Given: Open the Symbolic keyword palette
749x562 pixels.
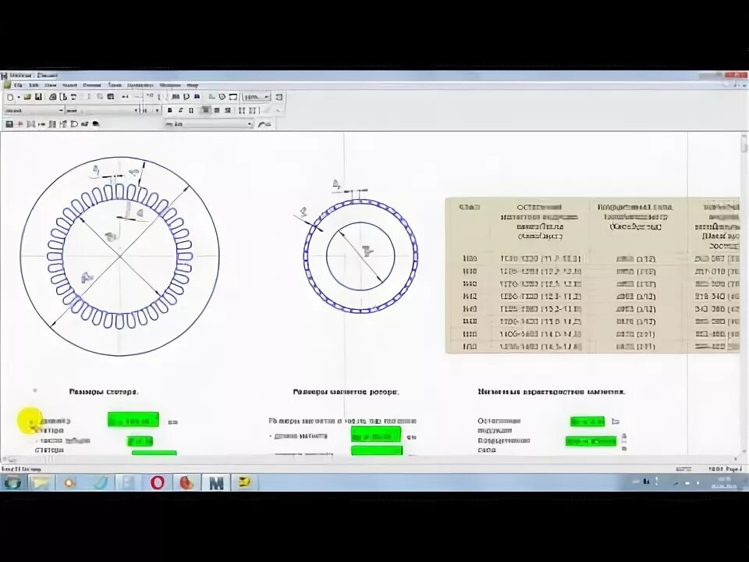Looking at the screenshot, I should tap(96, 124).
